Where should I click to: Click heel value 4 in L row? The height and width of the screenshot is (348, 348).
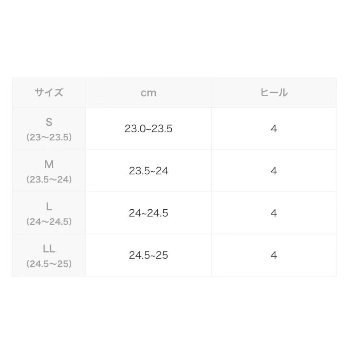tap(274, 213)
